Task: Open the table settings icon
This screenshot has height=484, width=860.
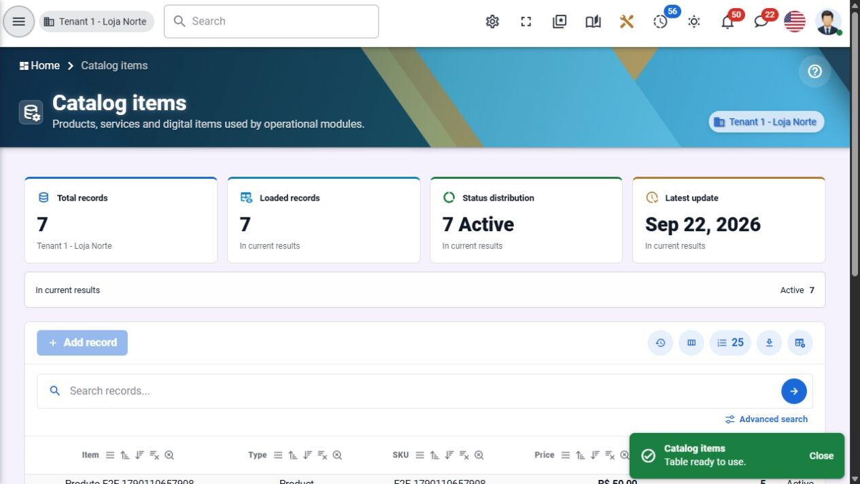Action: click(x=800, y=343)
